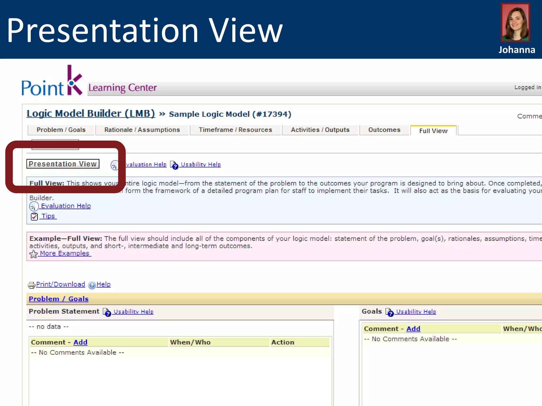
Task: Click the Print/Download link
Action: point(61,284)
